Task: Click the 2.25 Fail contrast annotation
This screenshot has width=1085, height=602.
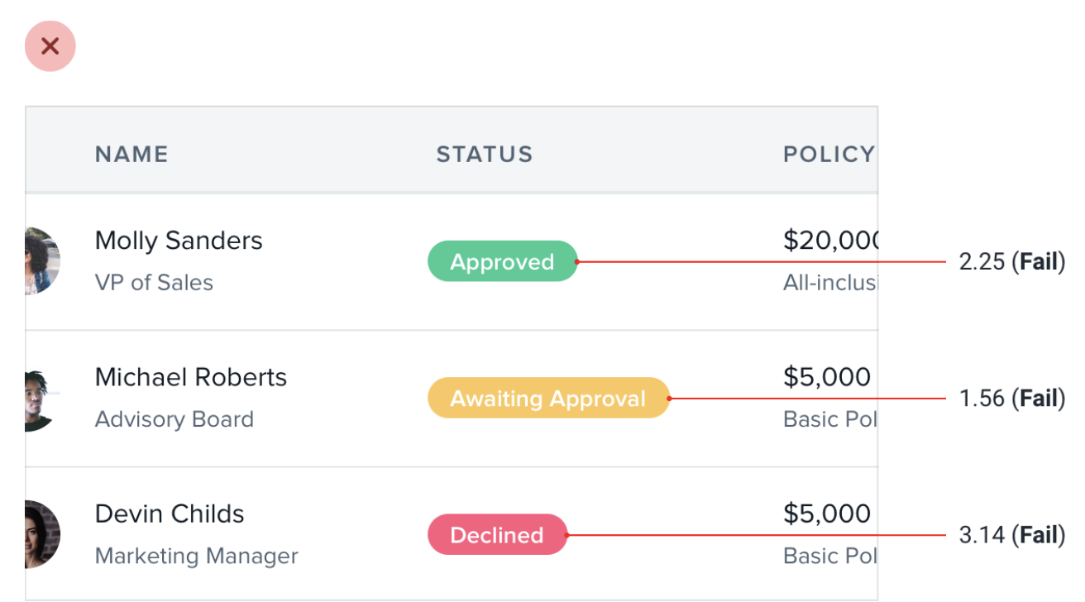Action: (x=1012, y=262)
